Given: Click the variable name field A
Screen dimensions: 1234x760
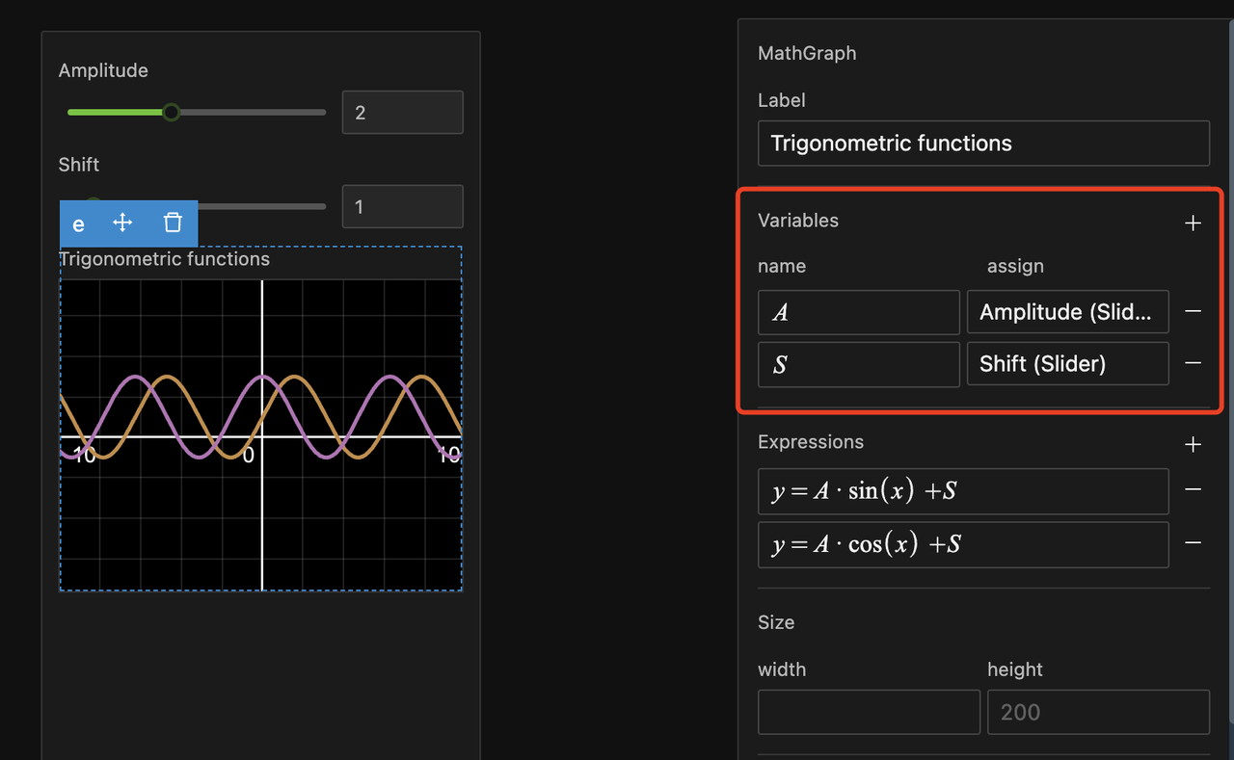Looking at the screenshot, I should [x=858, y=312].
